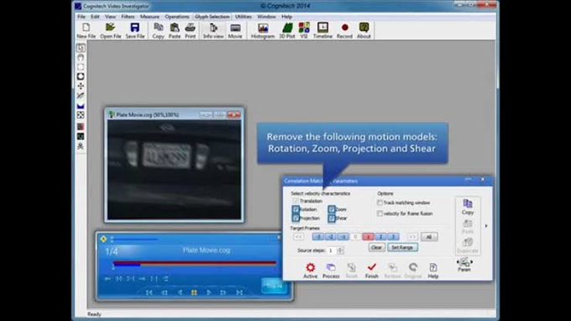Select the hand pan tool in left toolbar
Image resolution: width=571 pixels, height=321 pixels.
[x=81, y=57]
